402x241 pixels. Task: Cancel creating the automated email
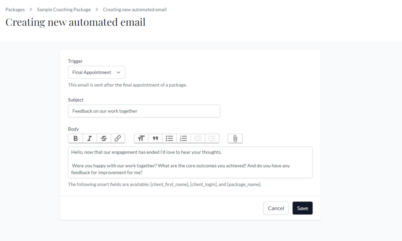276,208
